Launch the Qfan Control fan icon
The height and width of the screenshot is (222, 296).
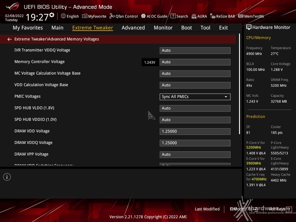112,16
